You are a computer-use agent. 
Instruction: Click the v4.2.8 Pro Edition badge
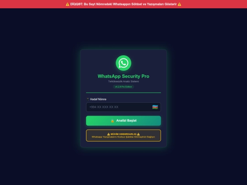pos(123,87)
